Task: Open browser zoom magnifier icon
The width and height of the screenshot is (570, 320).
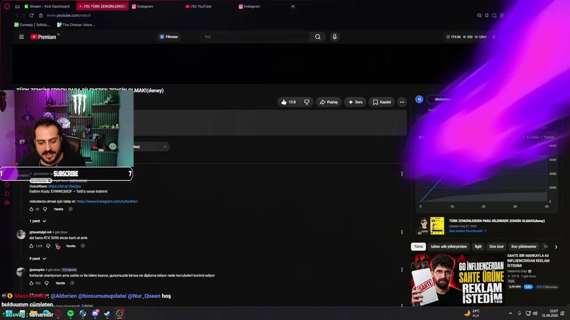Action: [479, 16]
